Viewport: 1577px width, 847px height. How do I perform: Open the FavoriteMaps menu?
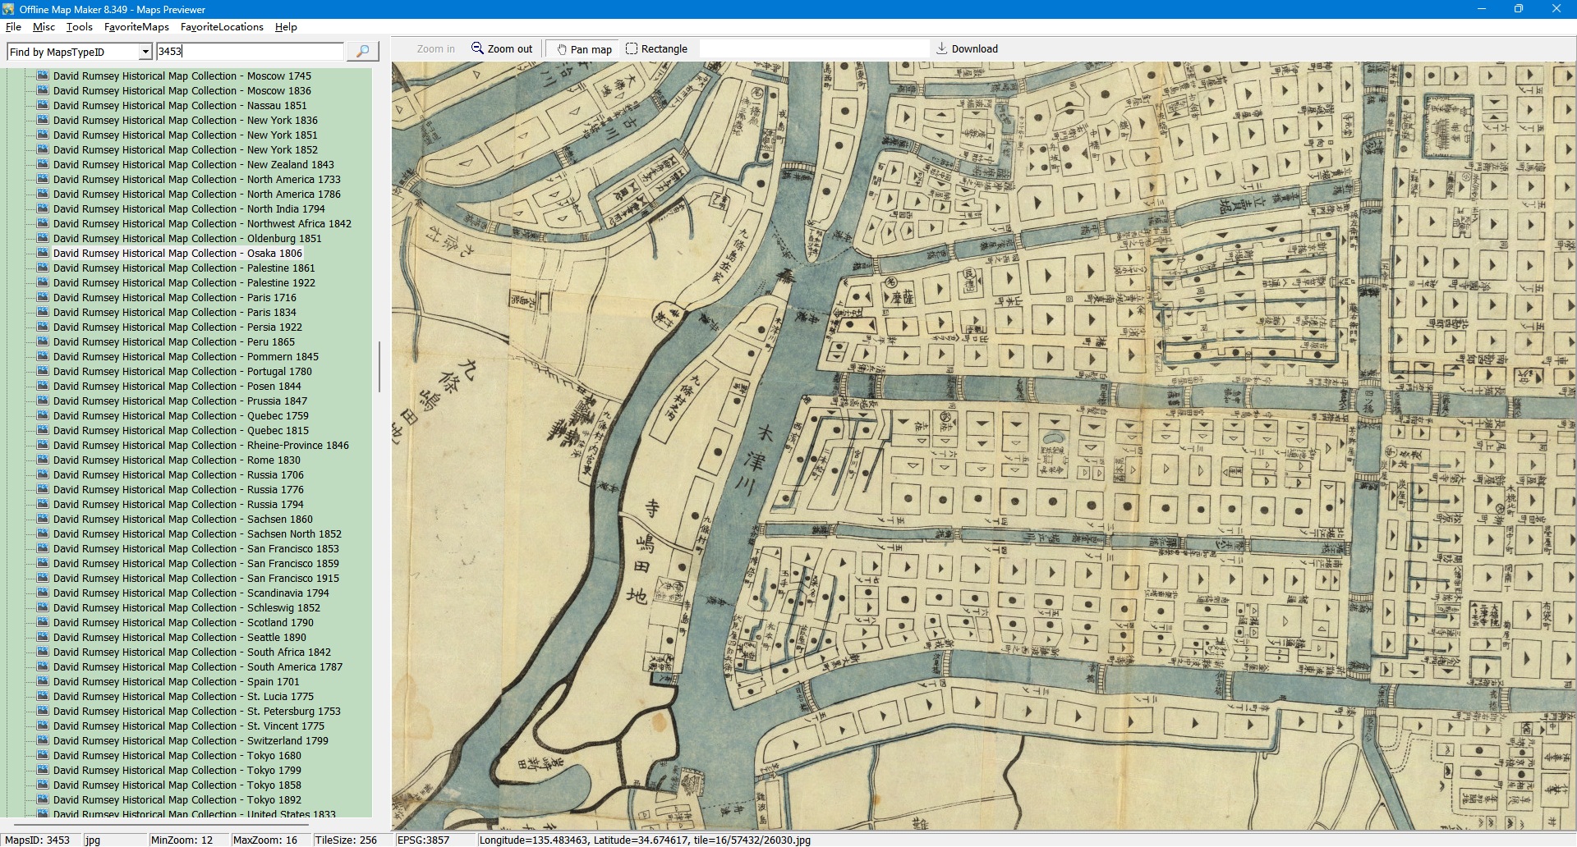[136, 27]
